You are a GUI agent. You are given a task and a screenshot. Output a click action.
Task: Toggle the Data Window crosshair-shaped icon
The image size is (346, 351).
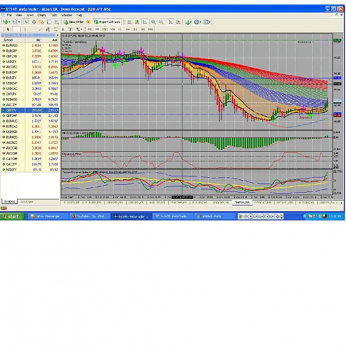(x=34, y=22)
